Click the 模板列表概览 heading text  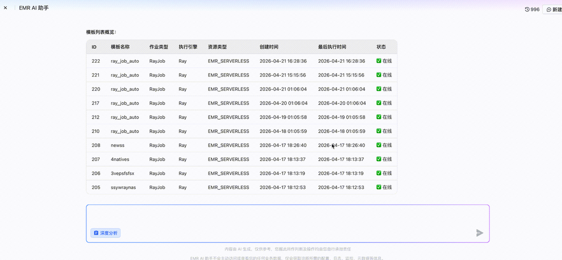101,32
